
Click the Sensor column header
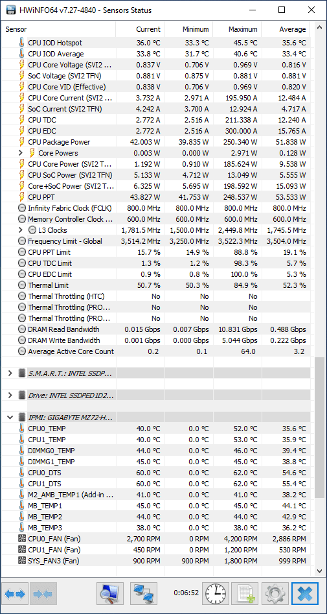coord(59,29)
